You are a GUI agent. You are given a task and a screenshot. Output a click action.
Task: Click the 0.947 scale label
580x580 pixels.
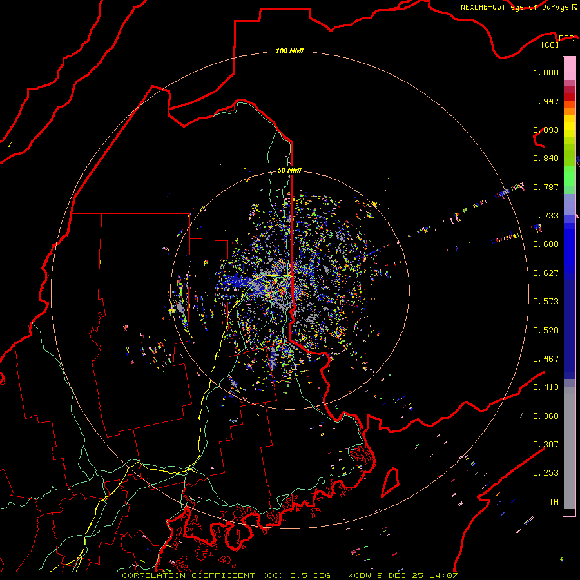(x=546, y=101)
